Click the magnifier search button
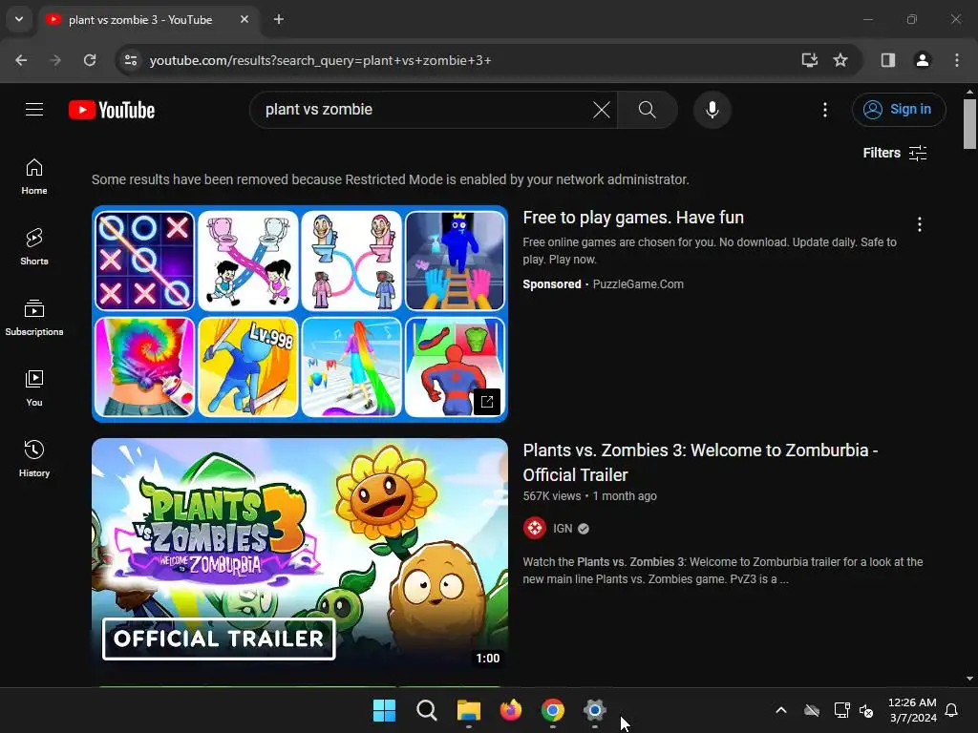This screenshot has width=978, height=733. (648, 110)
